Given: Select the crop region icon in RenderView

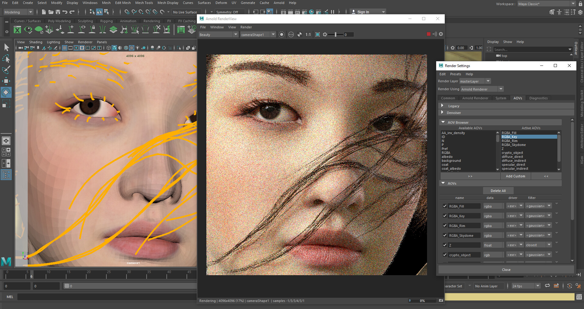Looking at the screenshot, I should coord(317,34).
